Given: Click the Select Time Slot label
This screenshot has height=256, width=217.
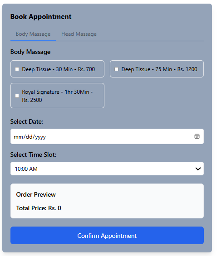Looking at the screenshot, I should (33, 155).
